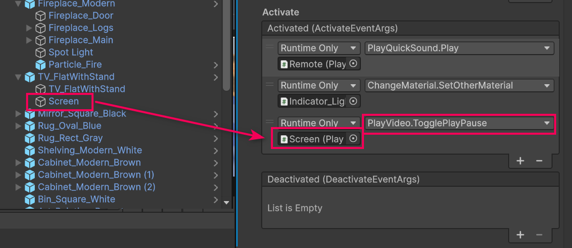The height and width of the screenshot is (248, 572).
Task: Click the cube icon next to Spot Light
Action: click(40, 53)
